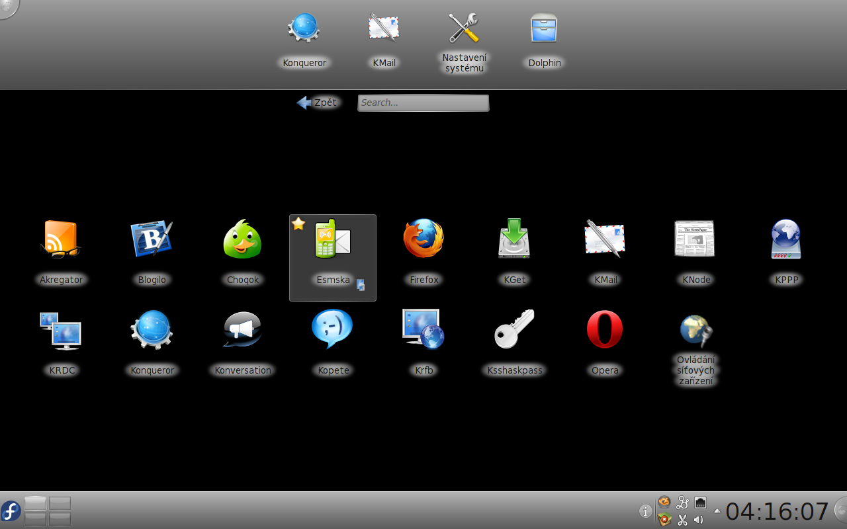Image resolution: width=847 pixels, height=529 pixels.
Task: Switch to the bottom-right pager desktop
Action: tap(60, 518)
